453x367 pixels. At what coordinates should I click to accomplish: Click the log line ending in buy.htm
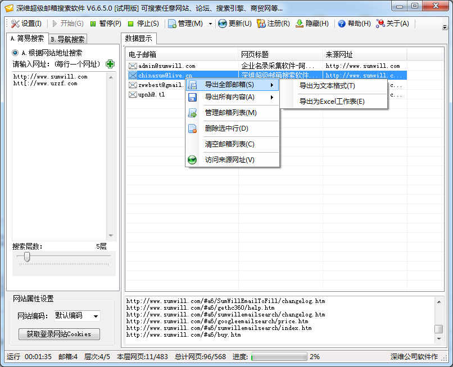183,335
